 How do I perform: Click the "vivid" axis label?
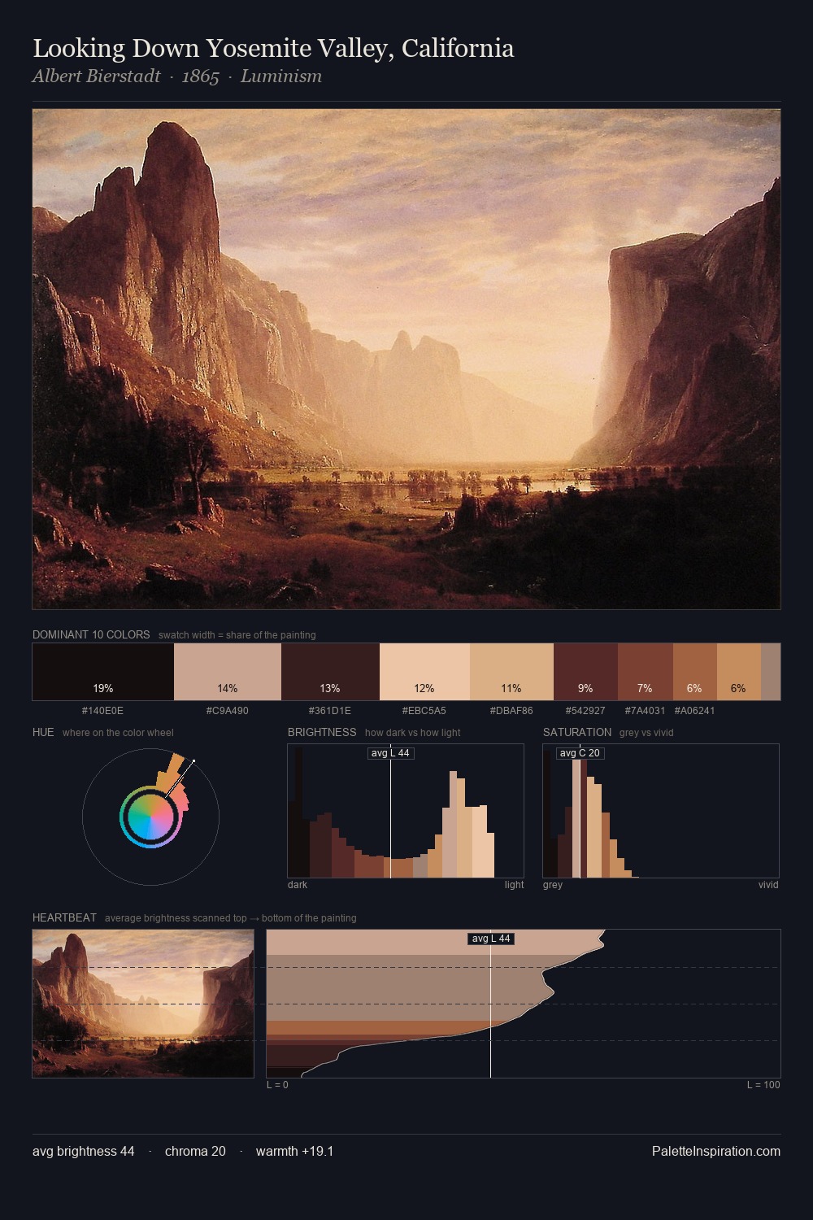768,885
